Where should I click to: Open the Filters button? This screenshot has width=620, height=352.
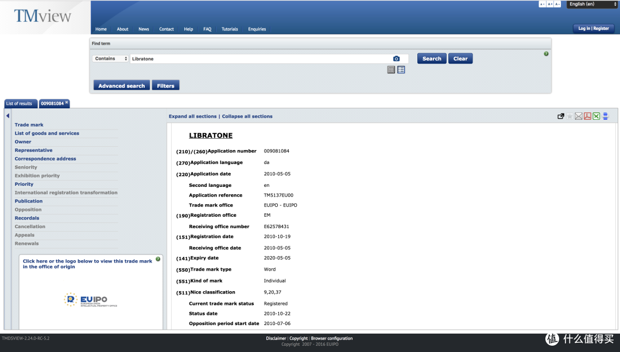166,85
